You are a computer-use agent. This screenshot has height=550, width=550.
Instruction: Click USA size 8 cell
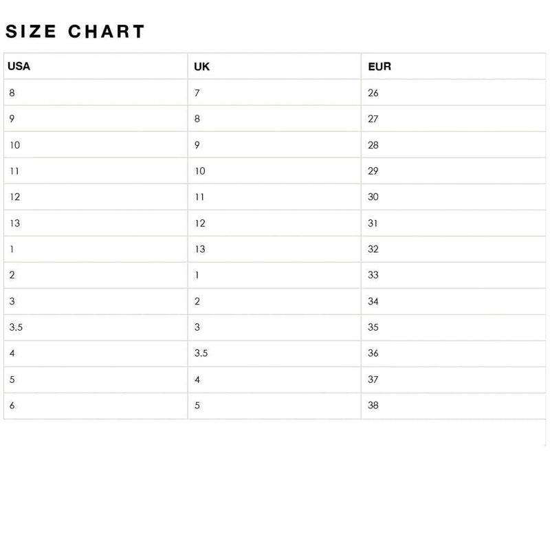pyautogui.click(x=12, y=93)
